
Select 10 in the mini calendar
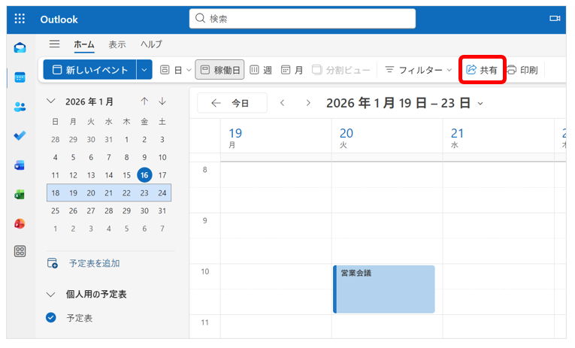pyautogui.click(x=162, y=157)
